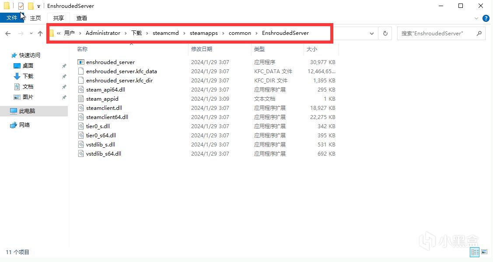Select the tier0_s64.dll file icon
This screenshot has height=262, width=493.
(x=81, y=135)
